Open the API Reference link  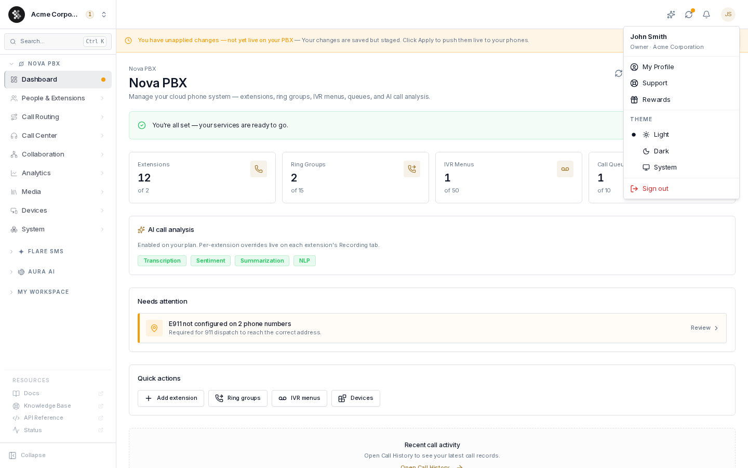click(58, 418)
